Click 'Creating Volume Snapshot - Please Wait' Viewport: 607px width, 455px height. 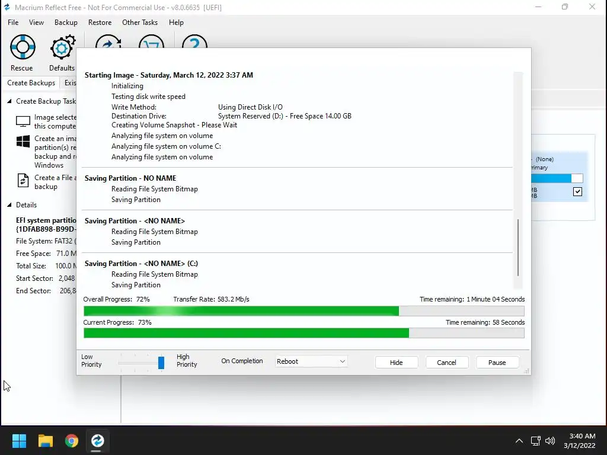(174, 125)
